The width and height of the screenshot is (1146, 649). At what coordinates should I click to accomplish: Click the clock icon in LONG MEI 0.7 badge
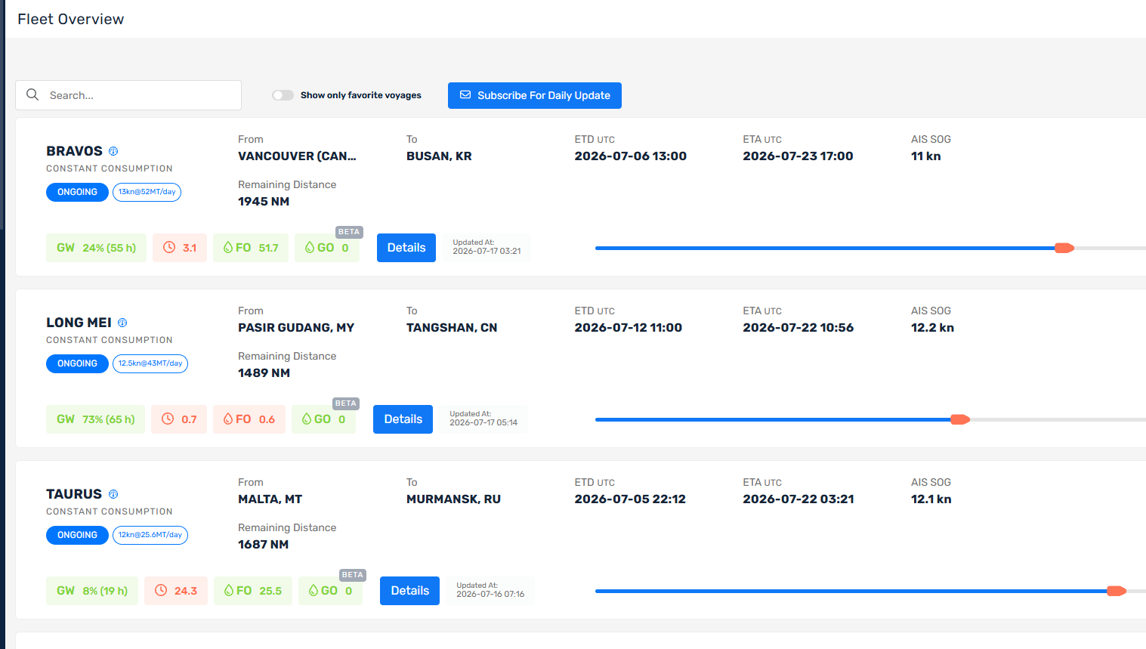pos(168,419)
